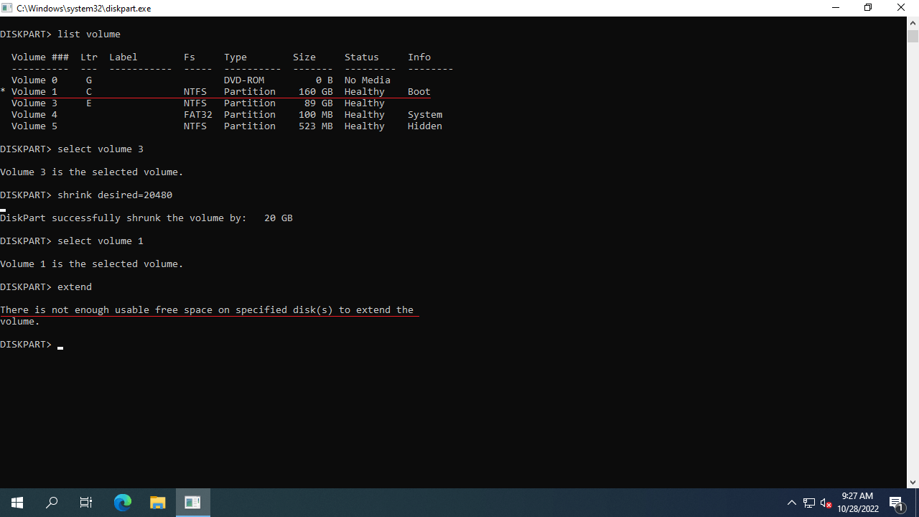Image resolution: width=919 pixels, height=517 pixels.
Task: Click the scrollbar up arrow
Action: (913, 22)
